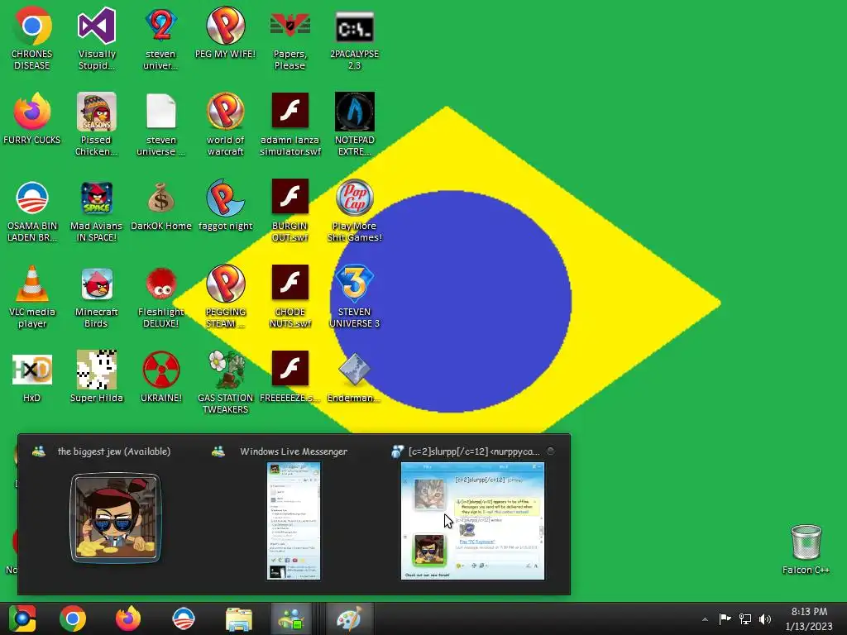Select the PEGGING STEAM Peggle icon
The image size is (847, 635).
225,297
